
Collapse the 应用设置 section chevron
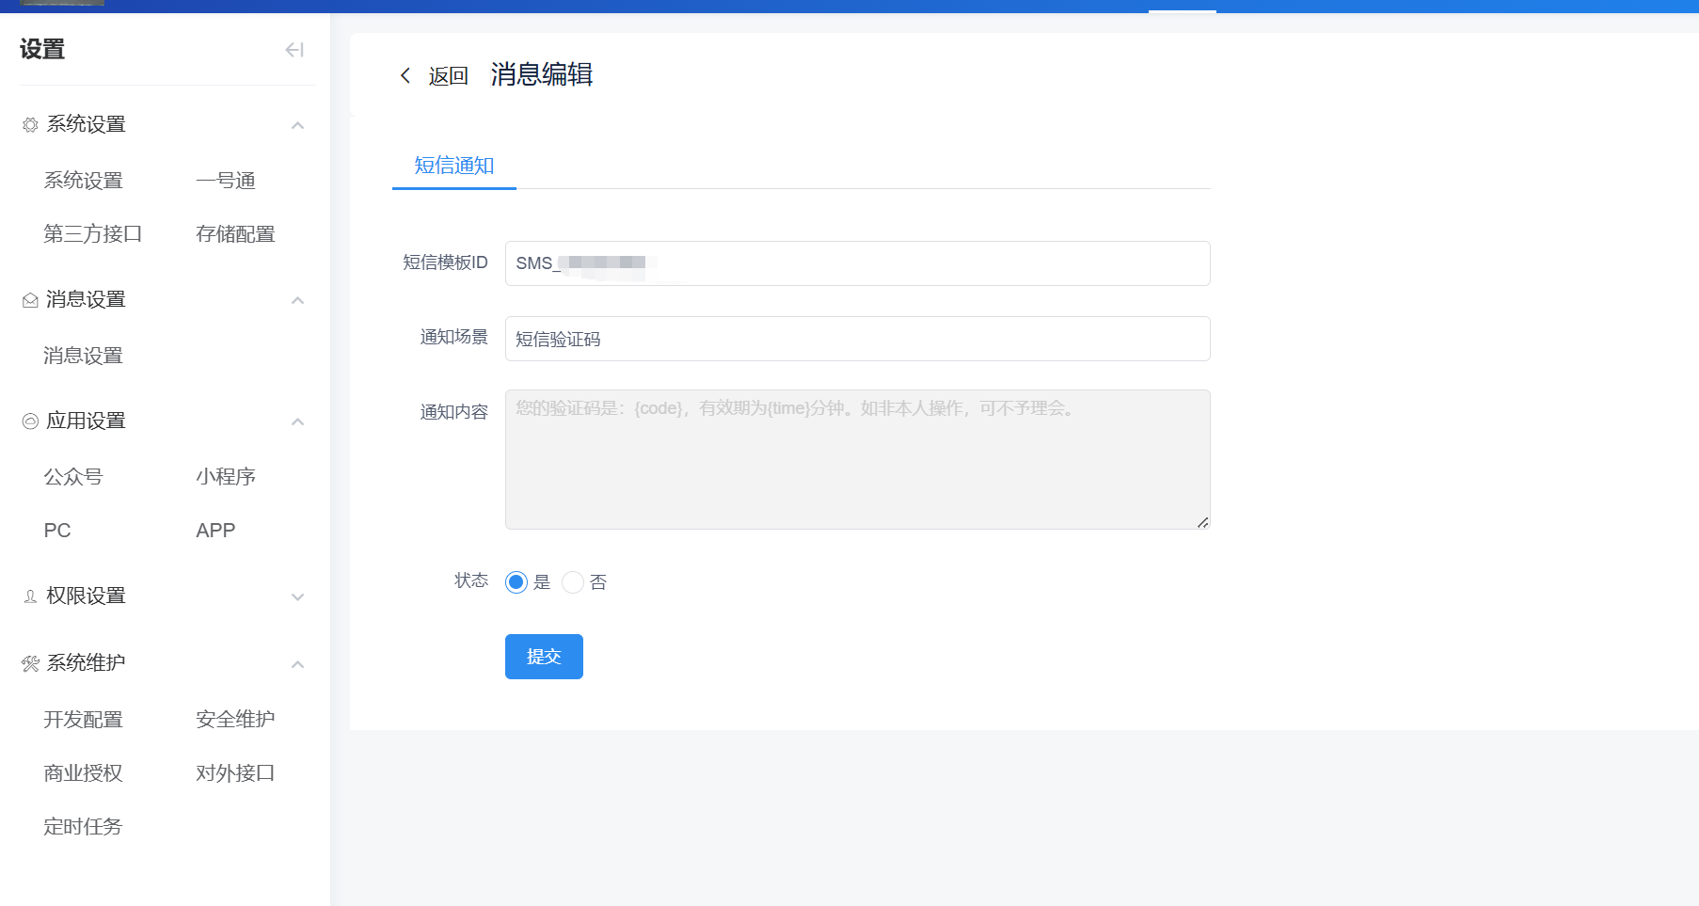[298, 421]
